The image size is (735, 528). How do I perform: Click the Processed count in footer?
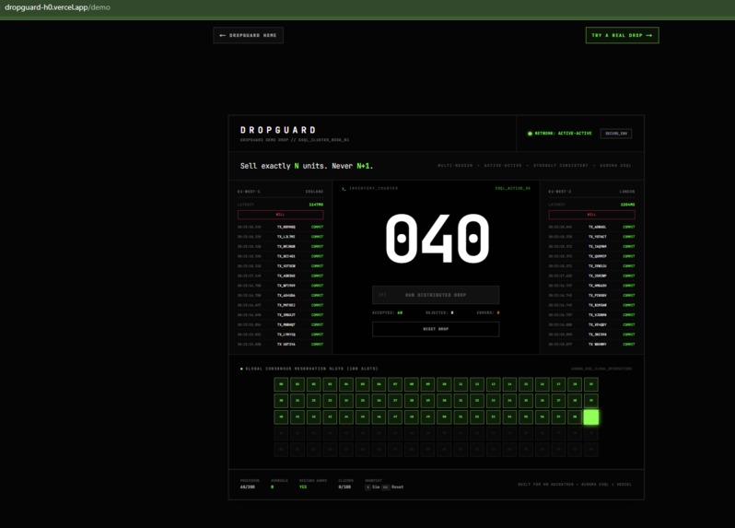(x=248, y=487)
